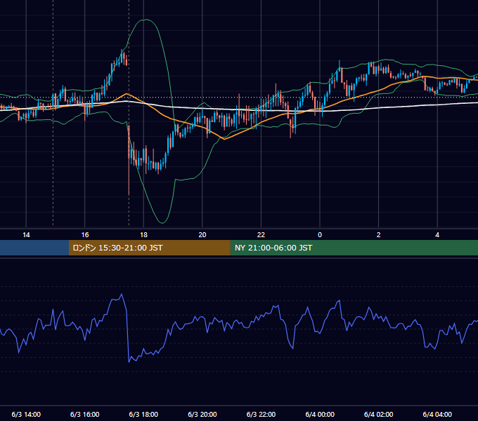This screenshot has height=421, width=478.
Task: Click the upper Bollinger band peak near 18:00
Action: pyautogui.click(x=146, y=20)
